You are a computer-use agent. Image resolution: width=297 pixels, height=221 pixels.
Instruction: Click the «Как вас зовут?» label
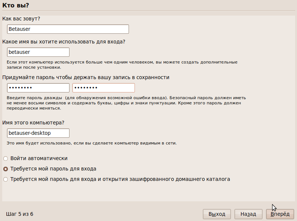pos(21,19)
